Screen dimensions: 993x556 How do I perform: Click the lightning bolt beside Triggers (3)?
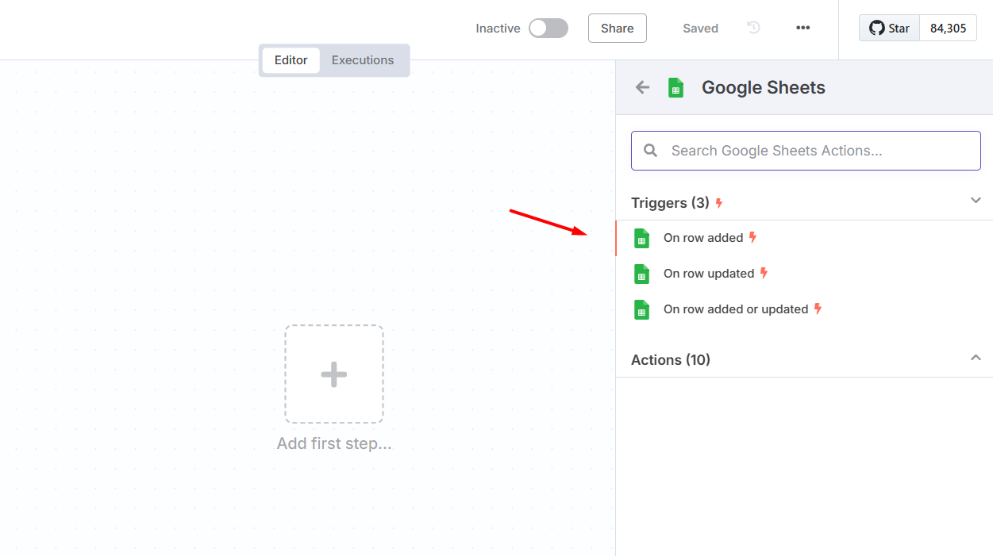719,203
